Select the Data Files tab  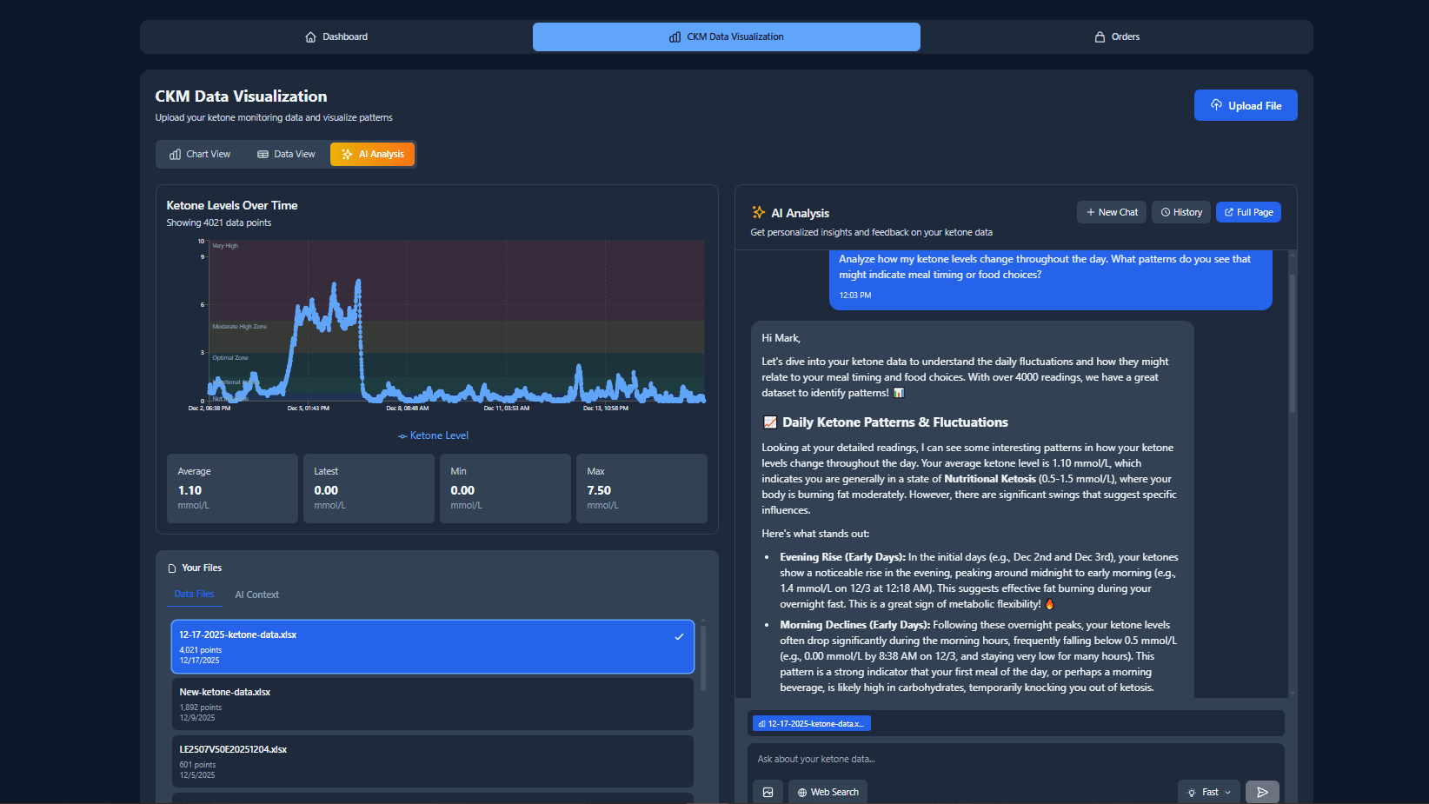click(x=194, y=594)
